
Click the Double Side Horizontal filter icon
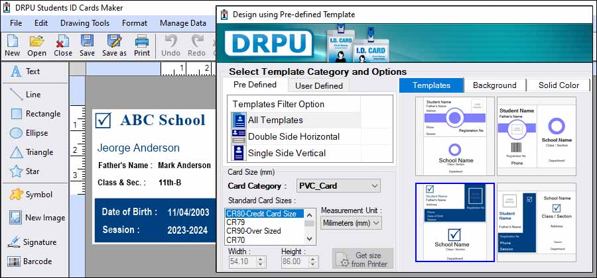239,136
